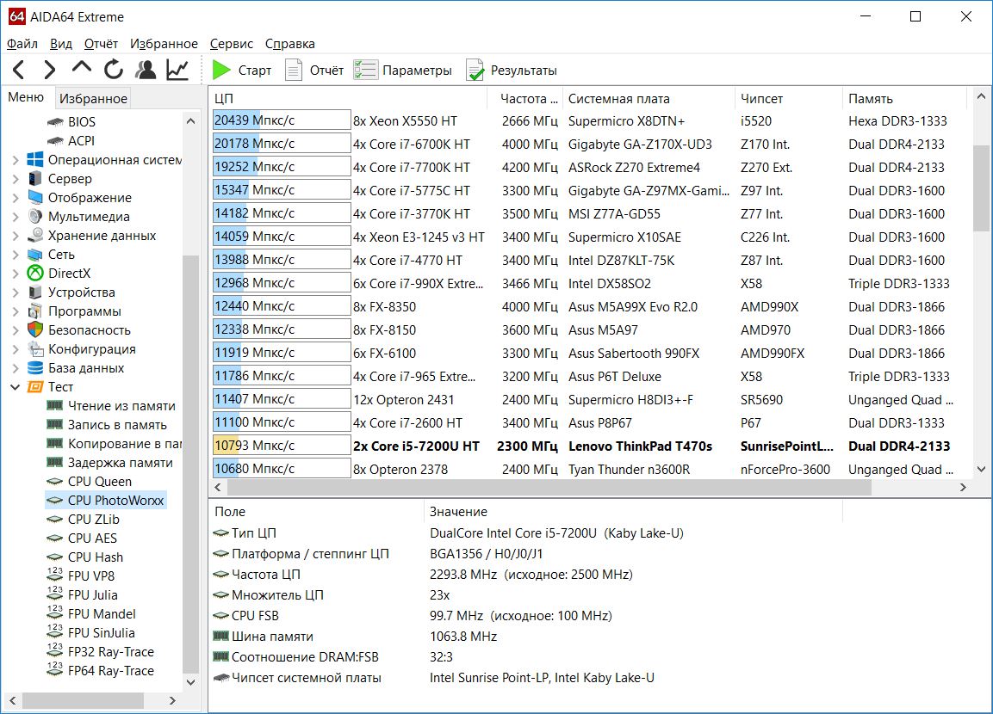Viewport: 993px width, 714px height.
Task: Expand the Безопасность tree node
Action: click(x=16, y=330)
